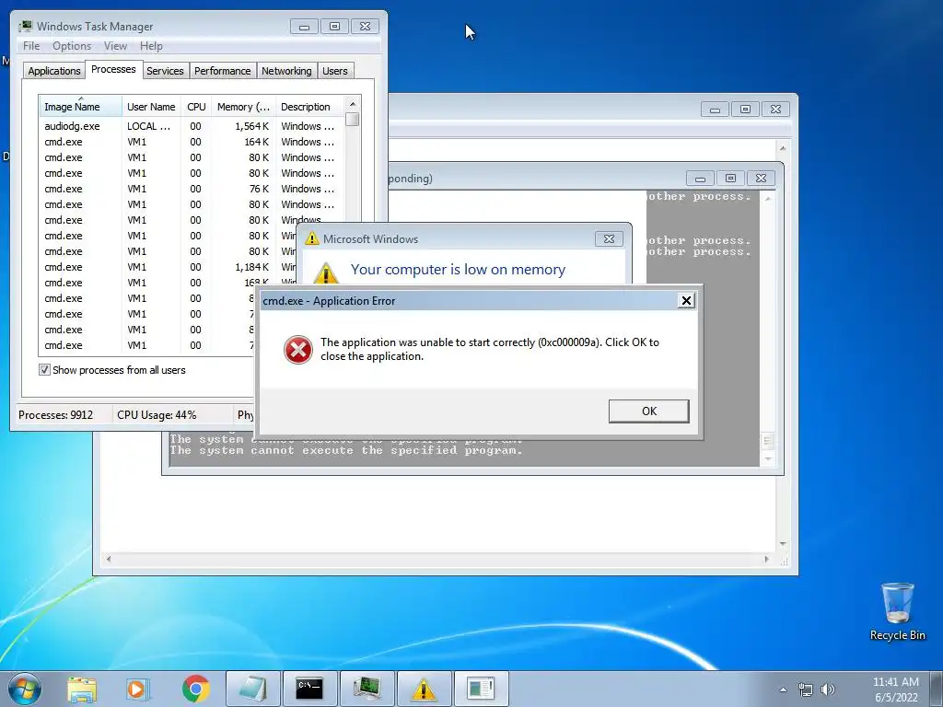The image size is (943, 707).
Task: Click the console window scroll up arrow
Action: 767,199
